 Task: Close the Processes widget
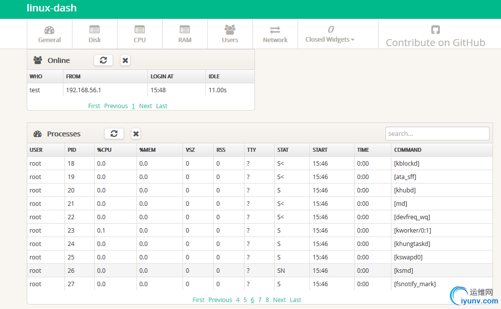[136, 133]
